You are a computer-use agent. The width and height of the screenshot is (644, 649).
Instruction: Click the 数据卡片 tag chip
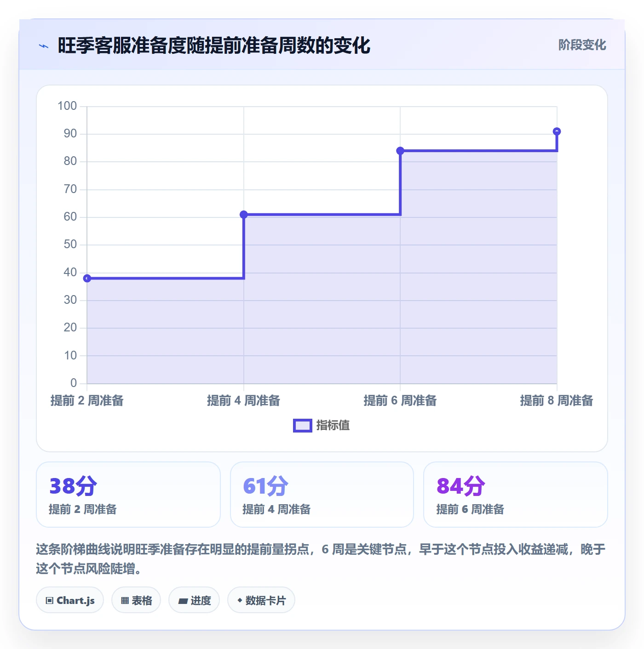(261, 600)
